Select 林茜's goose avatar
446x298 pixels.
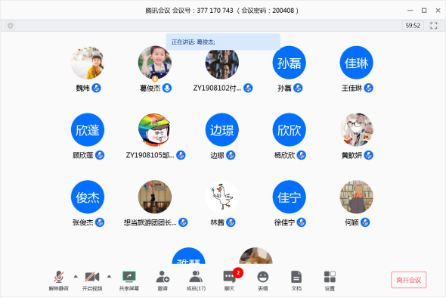click(x=221, y=197)
